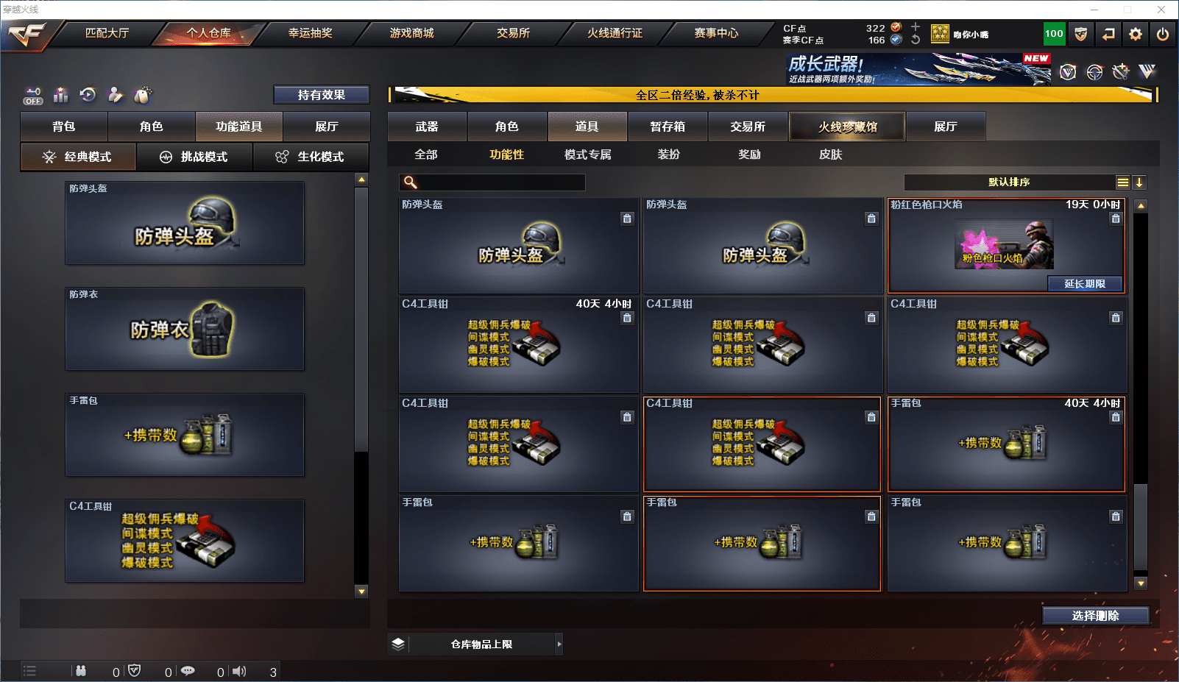Open the ranking podium icon

[61, 95]
